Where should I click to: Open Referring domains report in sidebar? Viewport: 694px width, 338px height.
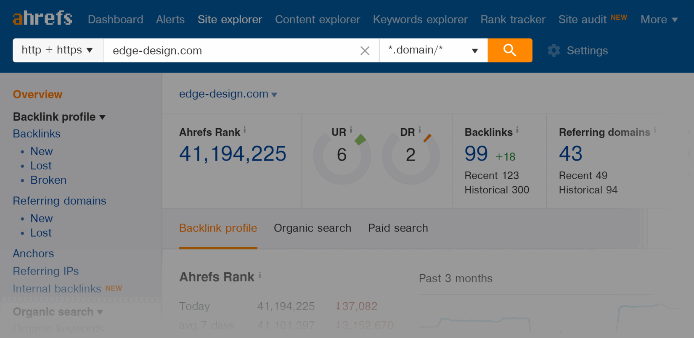pos(59,201)
